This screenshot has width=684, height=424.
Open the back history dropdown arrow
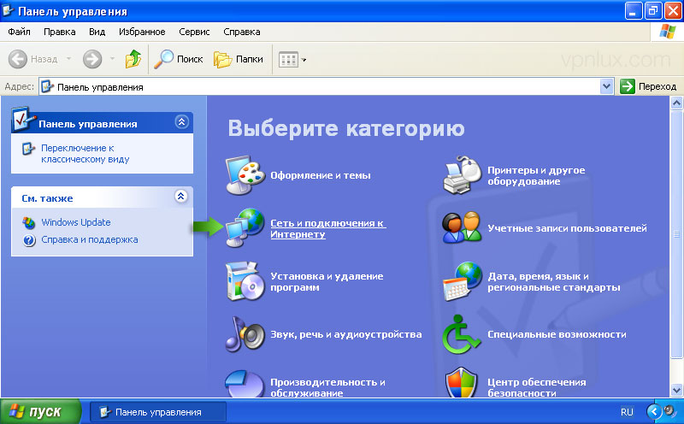click(68, 59)
